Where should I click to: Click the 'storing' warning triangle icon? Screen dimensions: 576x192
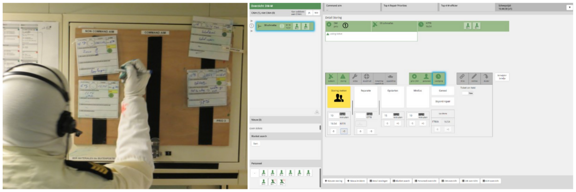(343, 78)
